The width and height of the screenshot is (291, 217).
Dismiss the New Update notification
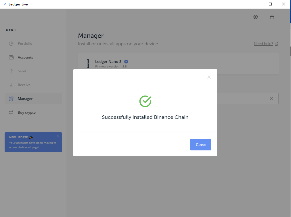point(58,136)
